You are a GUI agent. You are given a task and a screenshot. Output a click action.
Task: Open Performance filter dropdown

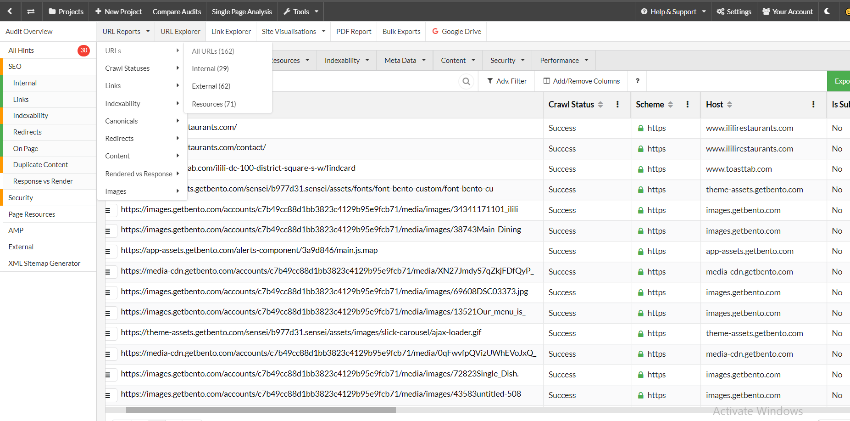point(564,61)
